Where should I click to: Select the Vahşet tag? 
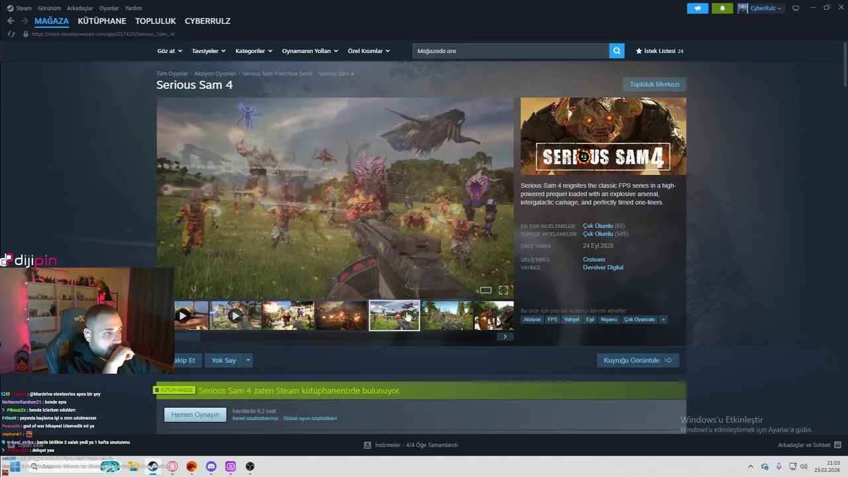(572, 319)
